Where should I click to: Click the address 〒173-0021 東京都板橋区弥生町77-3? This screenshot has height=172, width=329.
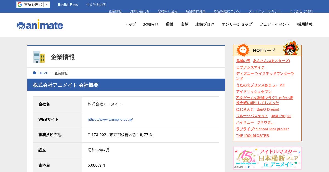pos(120,135)
